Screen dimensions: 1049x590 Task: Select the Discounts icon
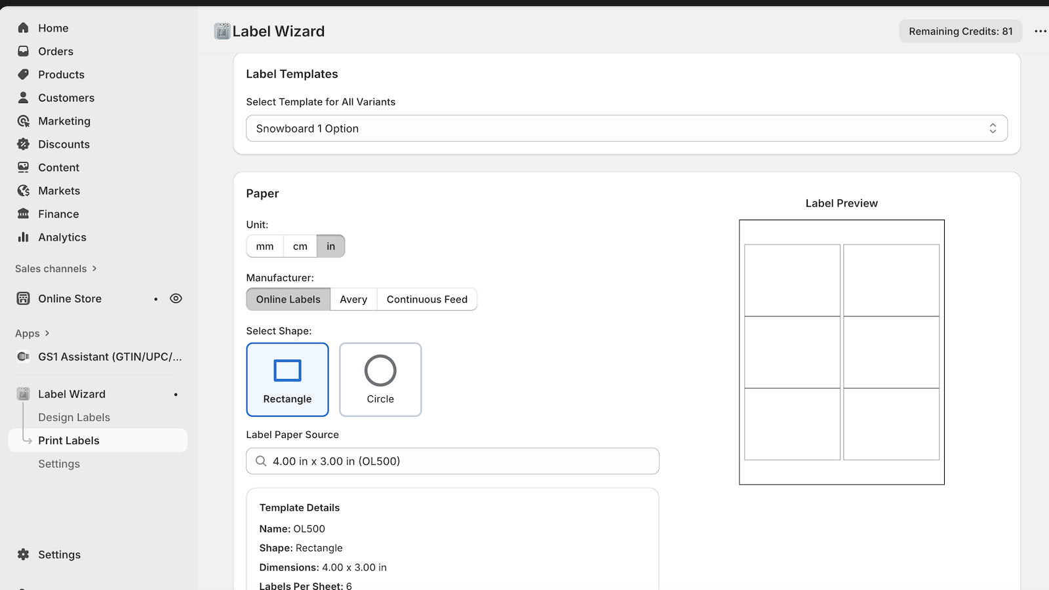point(23,144)
